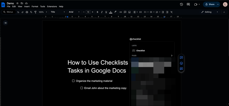The image size is (229, 106).
Task: Check the Organize the marketing material box
Action: point(73,81)
